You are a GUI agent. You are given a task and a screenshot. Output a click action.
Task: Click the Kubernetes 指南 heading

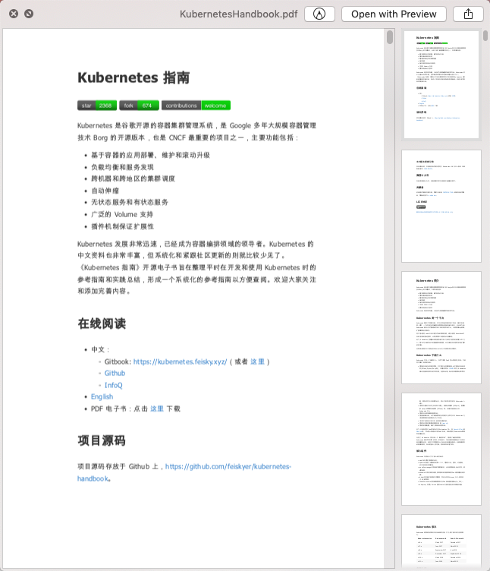click(133, 77)
